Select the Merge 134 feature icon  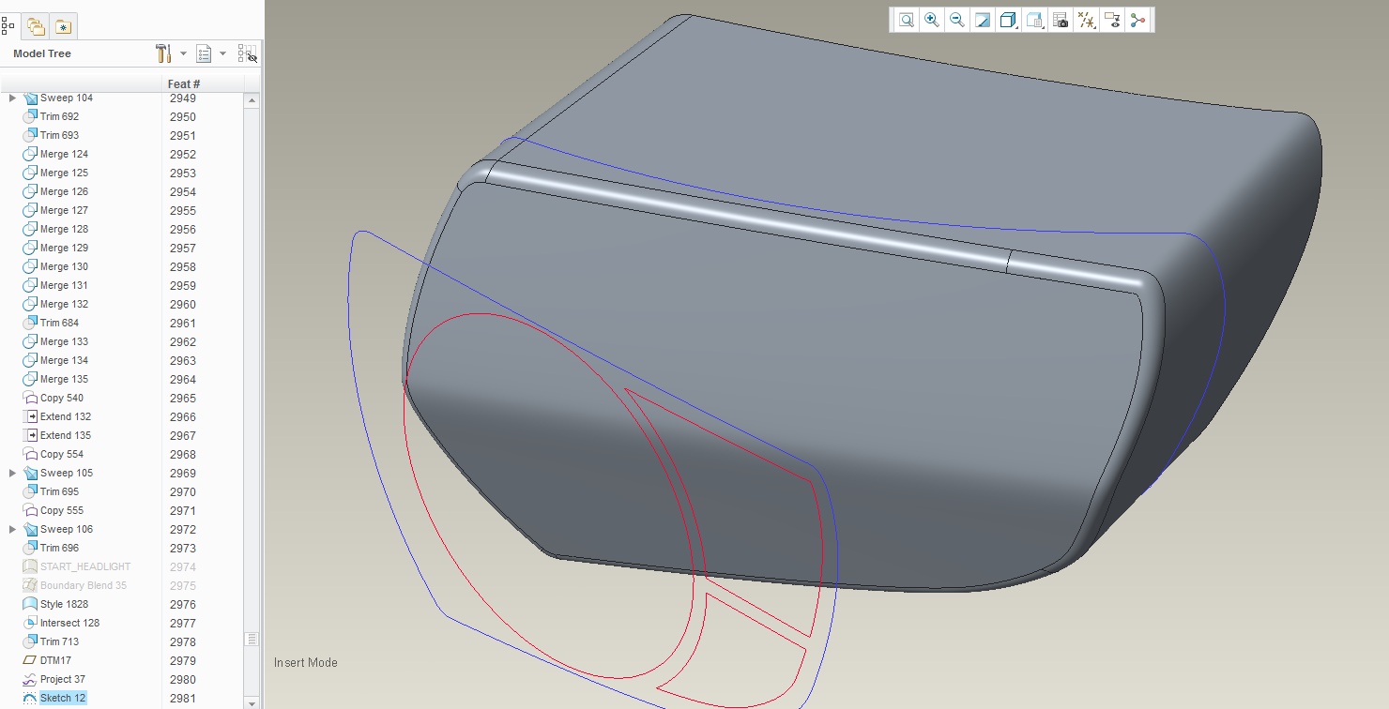pos(30,360)
